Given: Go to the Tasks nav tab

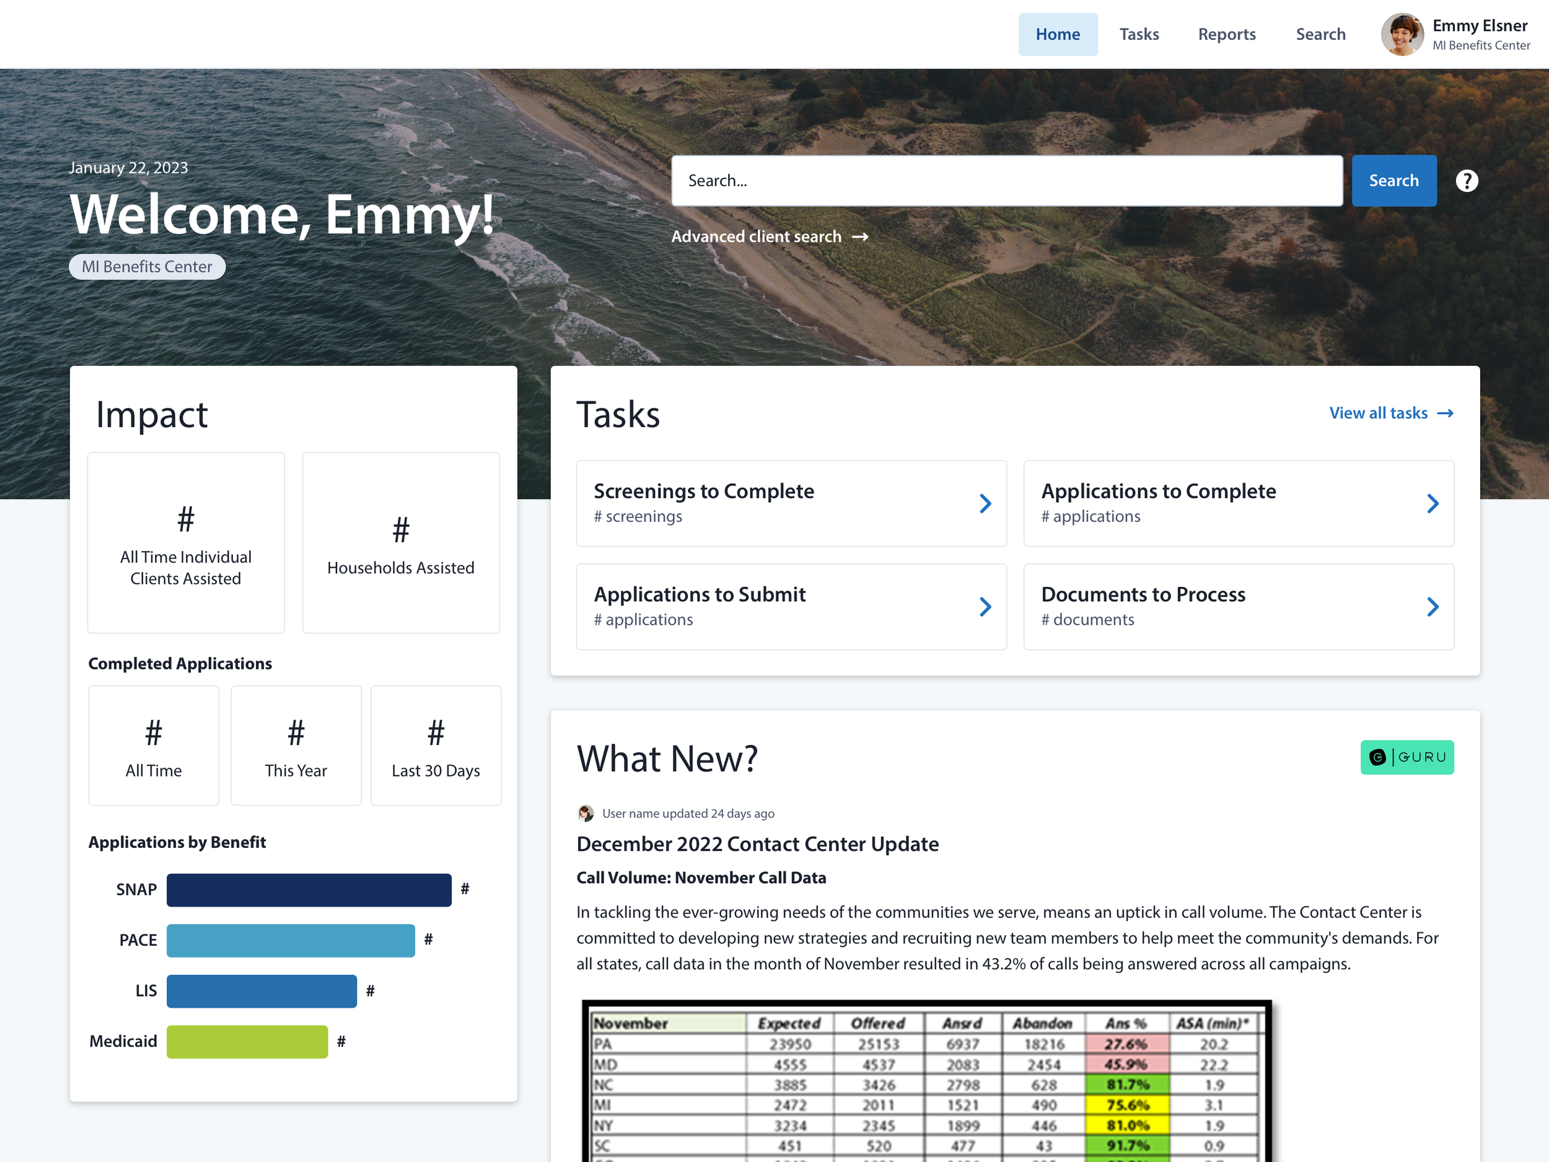Looking at the screenshot, I should (x=1139, y=34).
